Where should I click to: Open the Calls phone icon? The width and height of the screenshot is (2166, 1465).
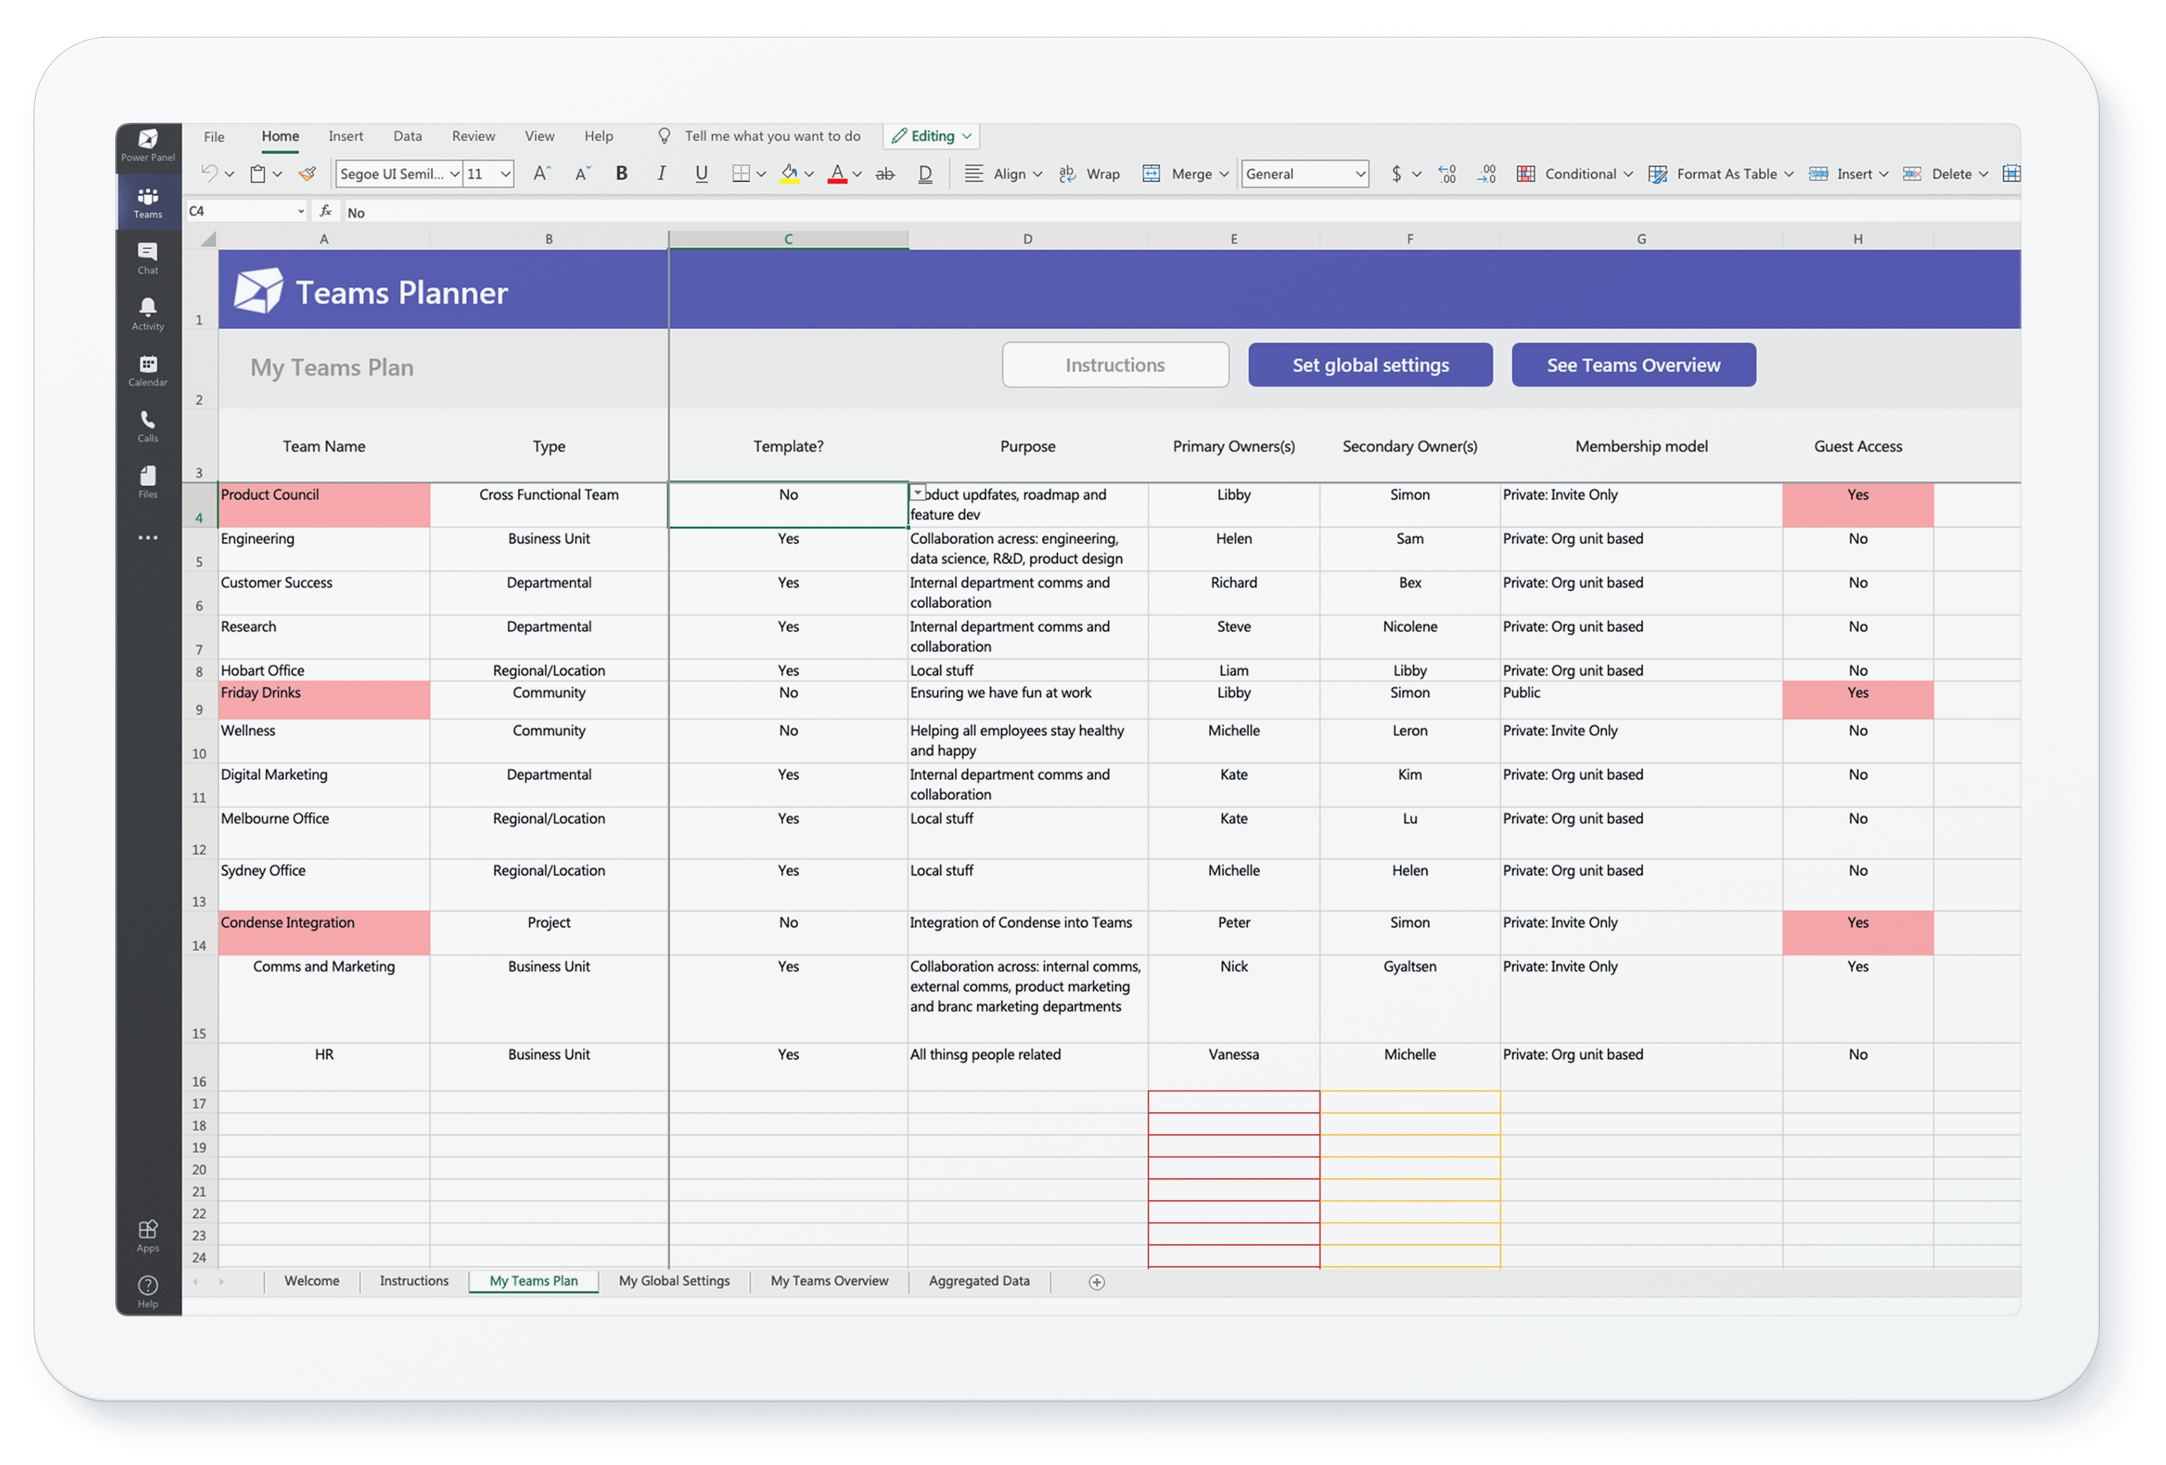click(147, 426)
